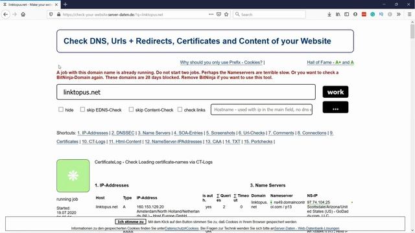Viewport: 415px width, 233px height.
Task: Open the tracking protection shield icon
Action: pyautogui.click(x=51, y=14)
